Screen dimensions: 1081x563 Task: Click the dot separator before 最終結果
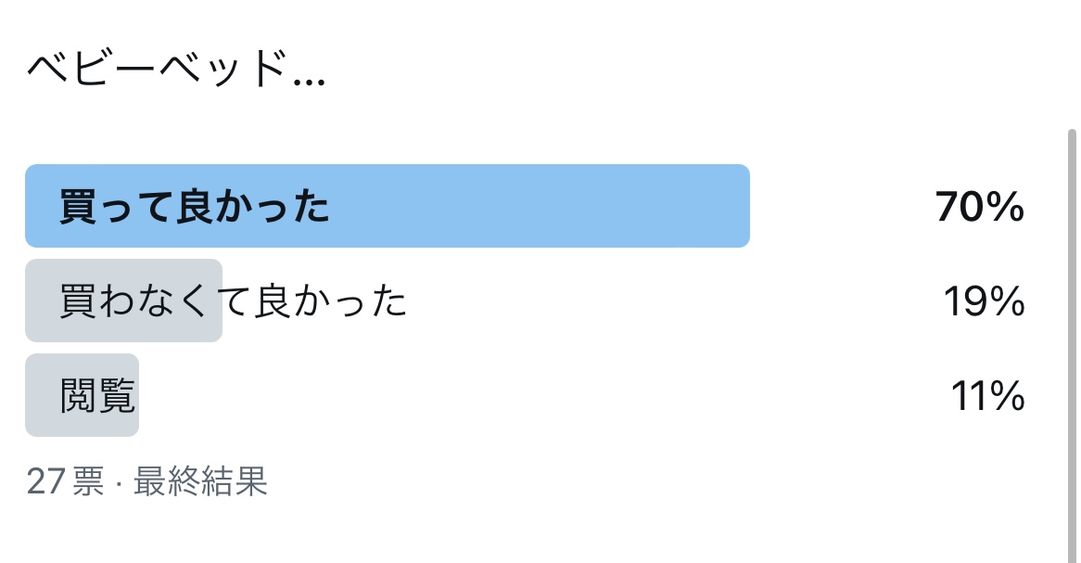click(x=120, y=483)
